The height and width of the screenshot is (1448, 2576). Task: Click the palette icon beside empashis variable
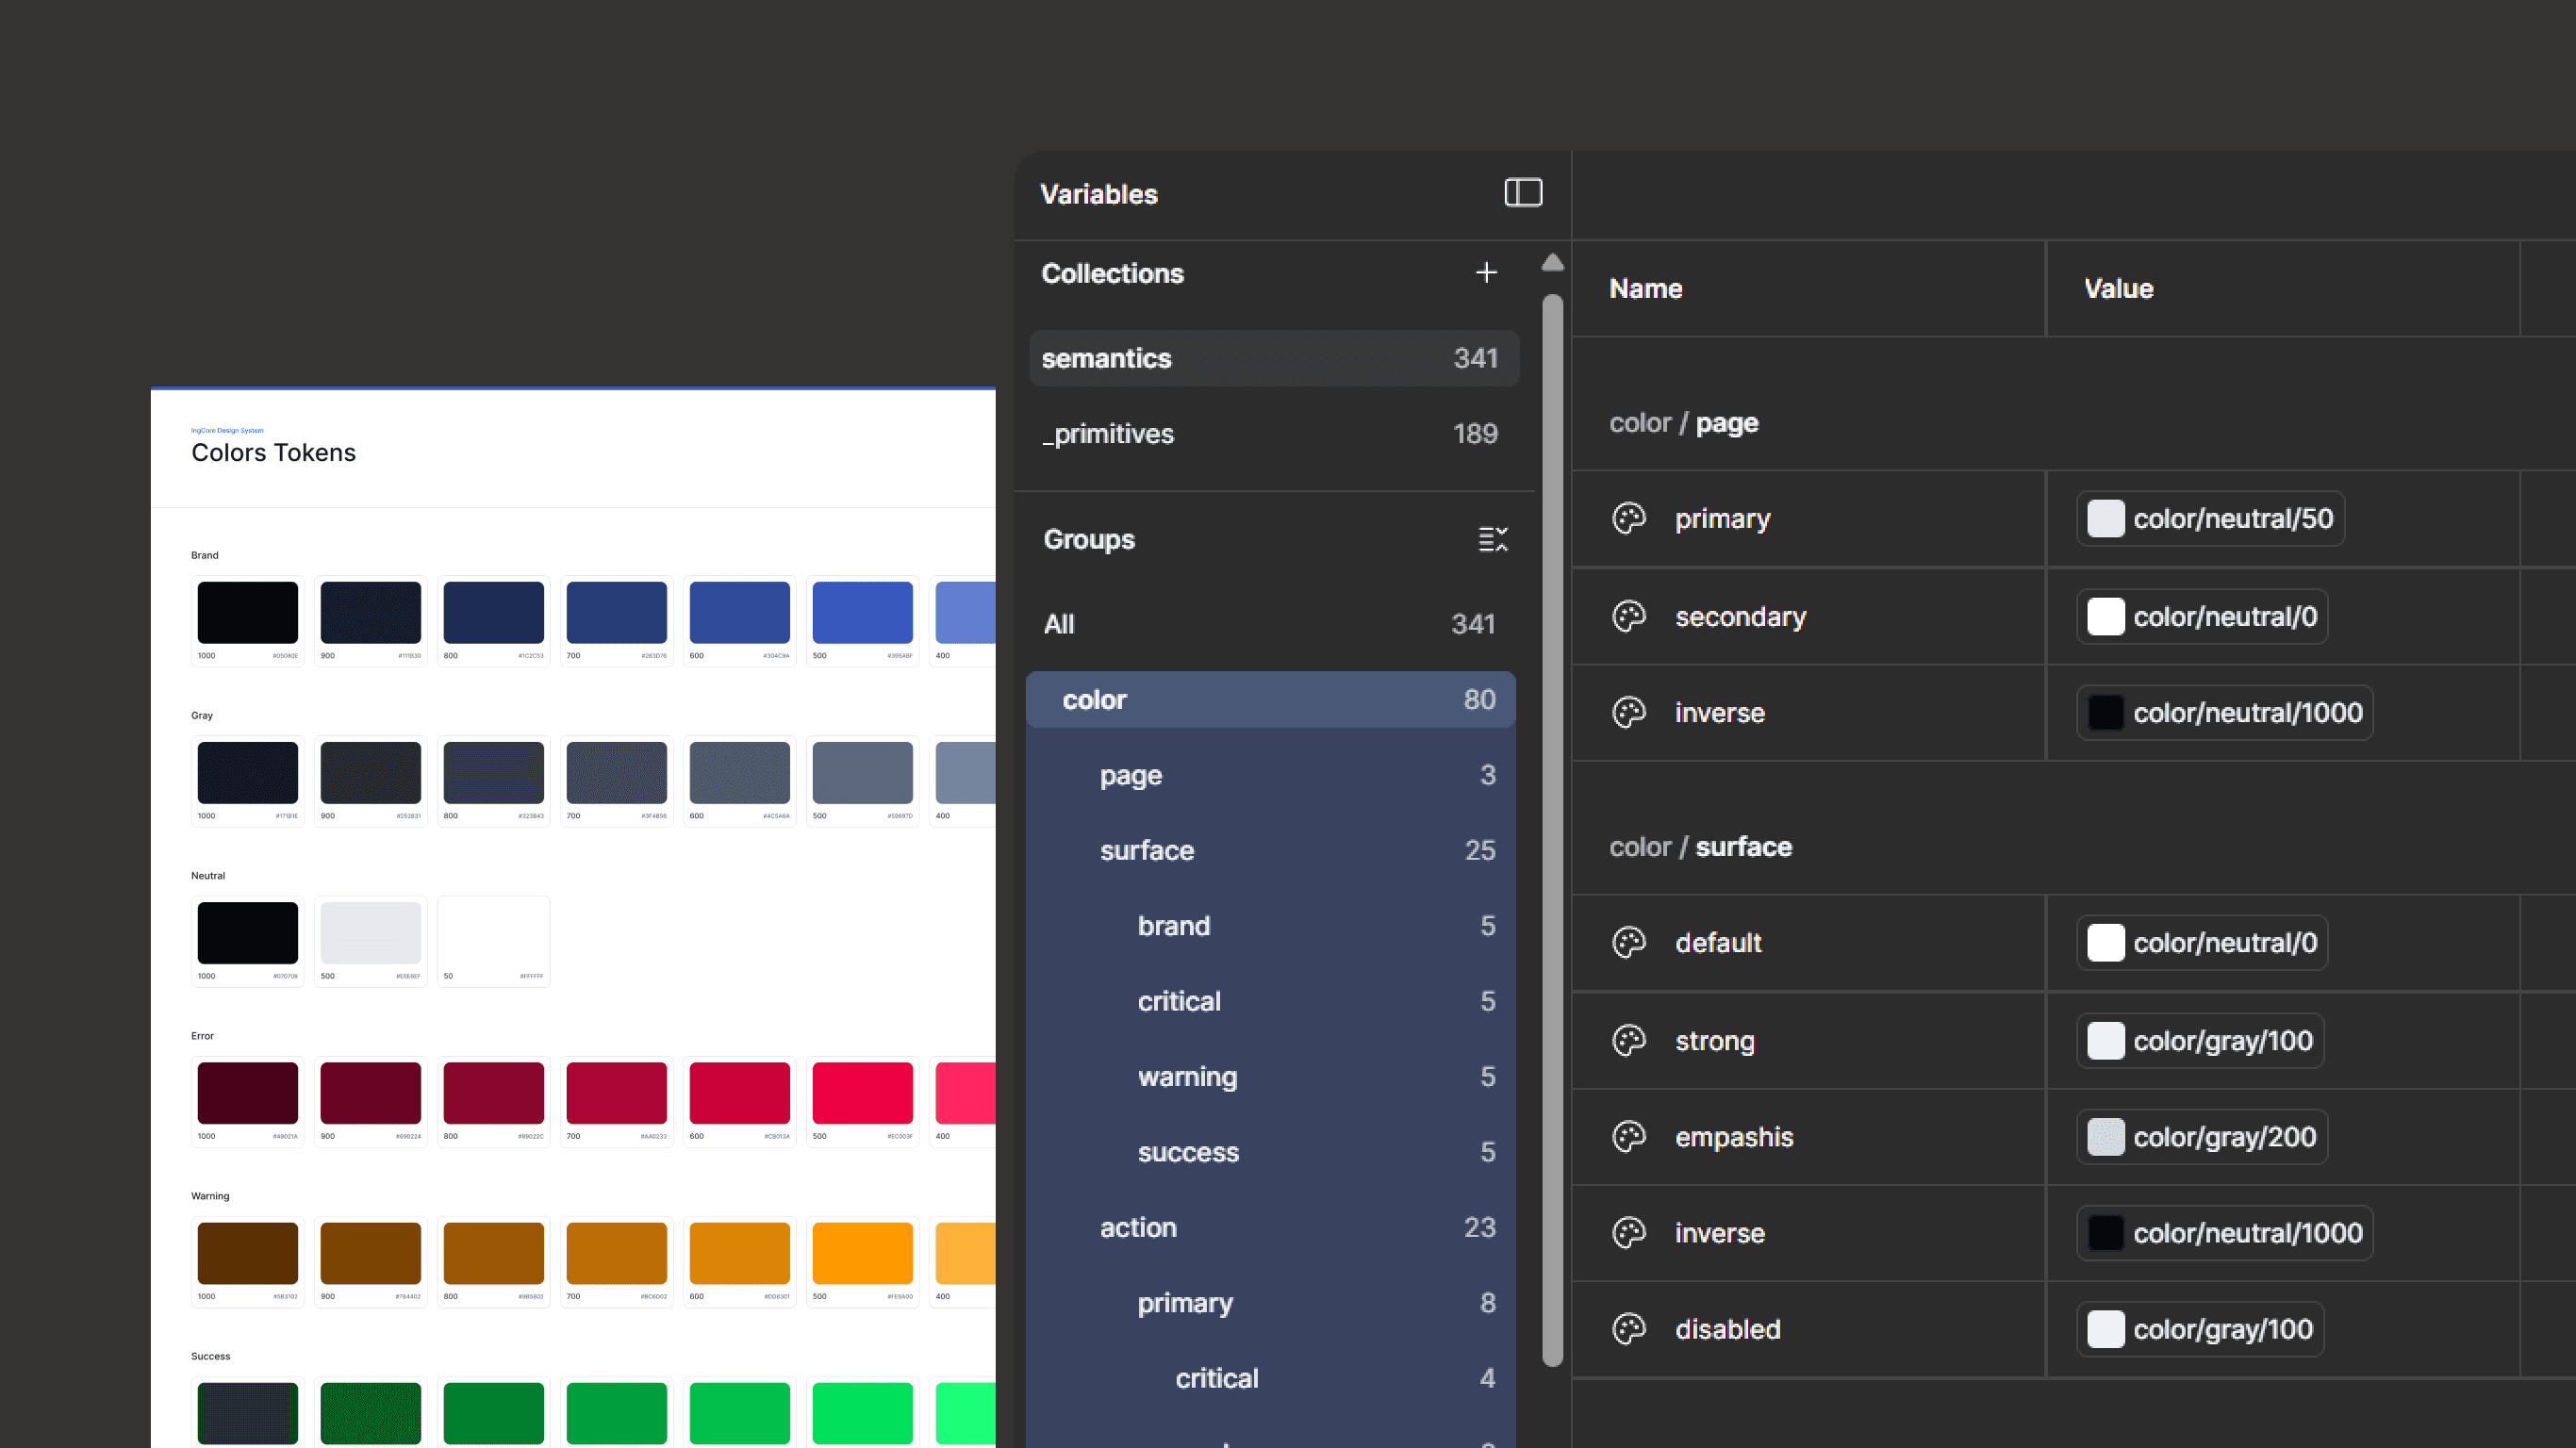point(1629,1136)
